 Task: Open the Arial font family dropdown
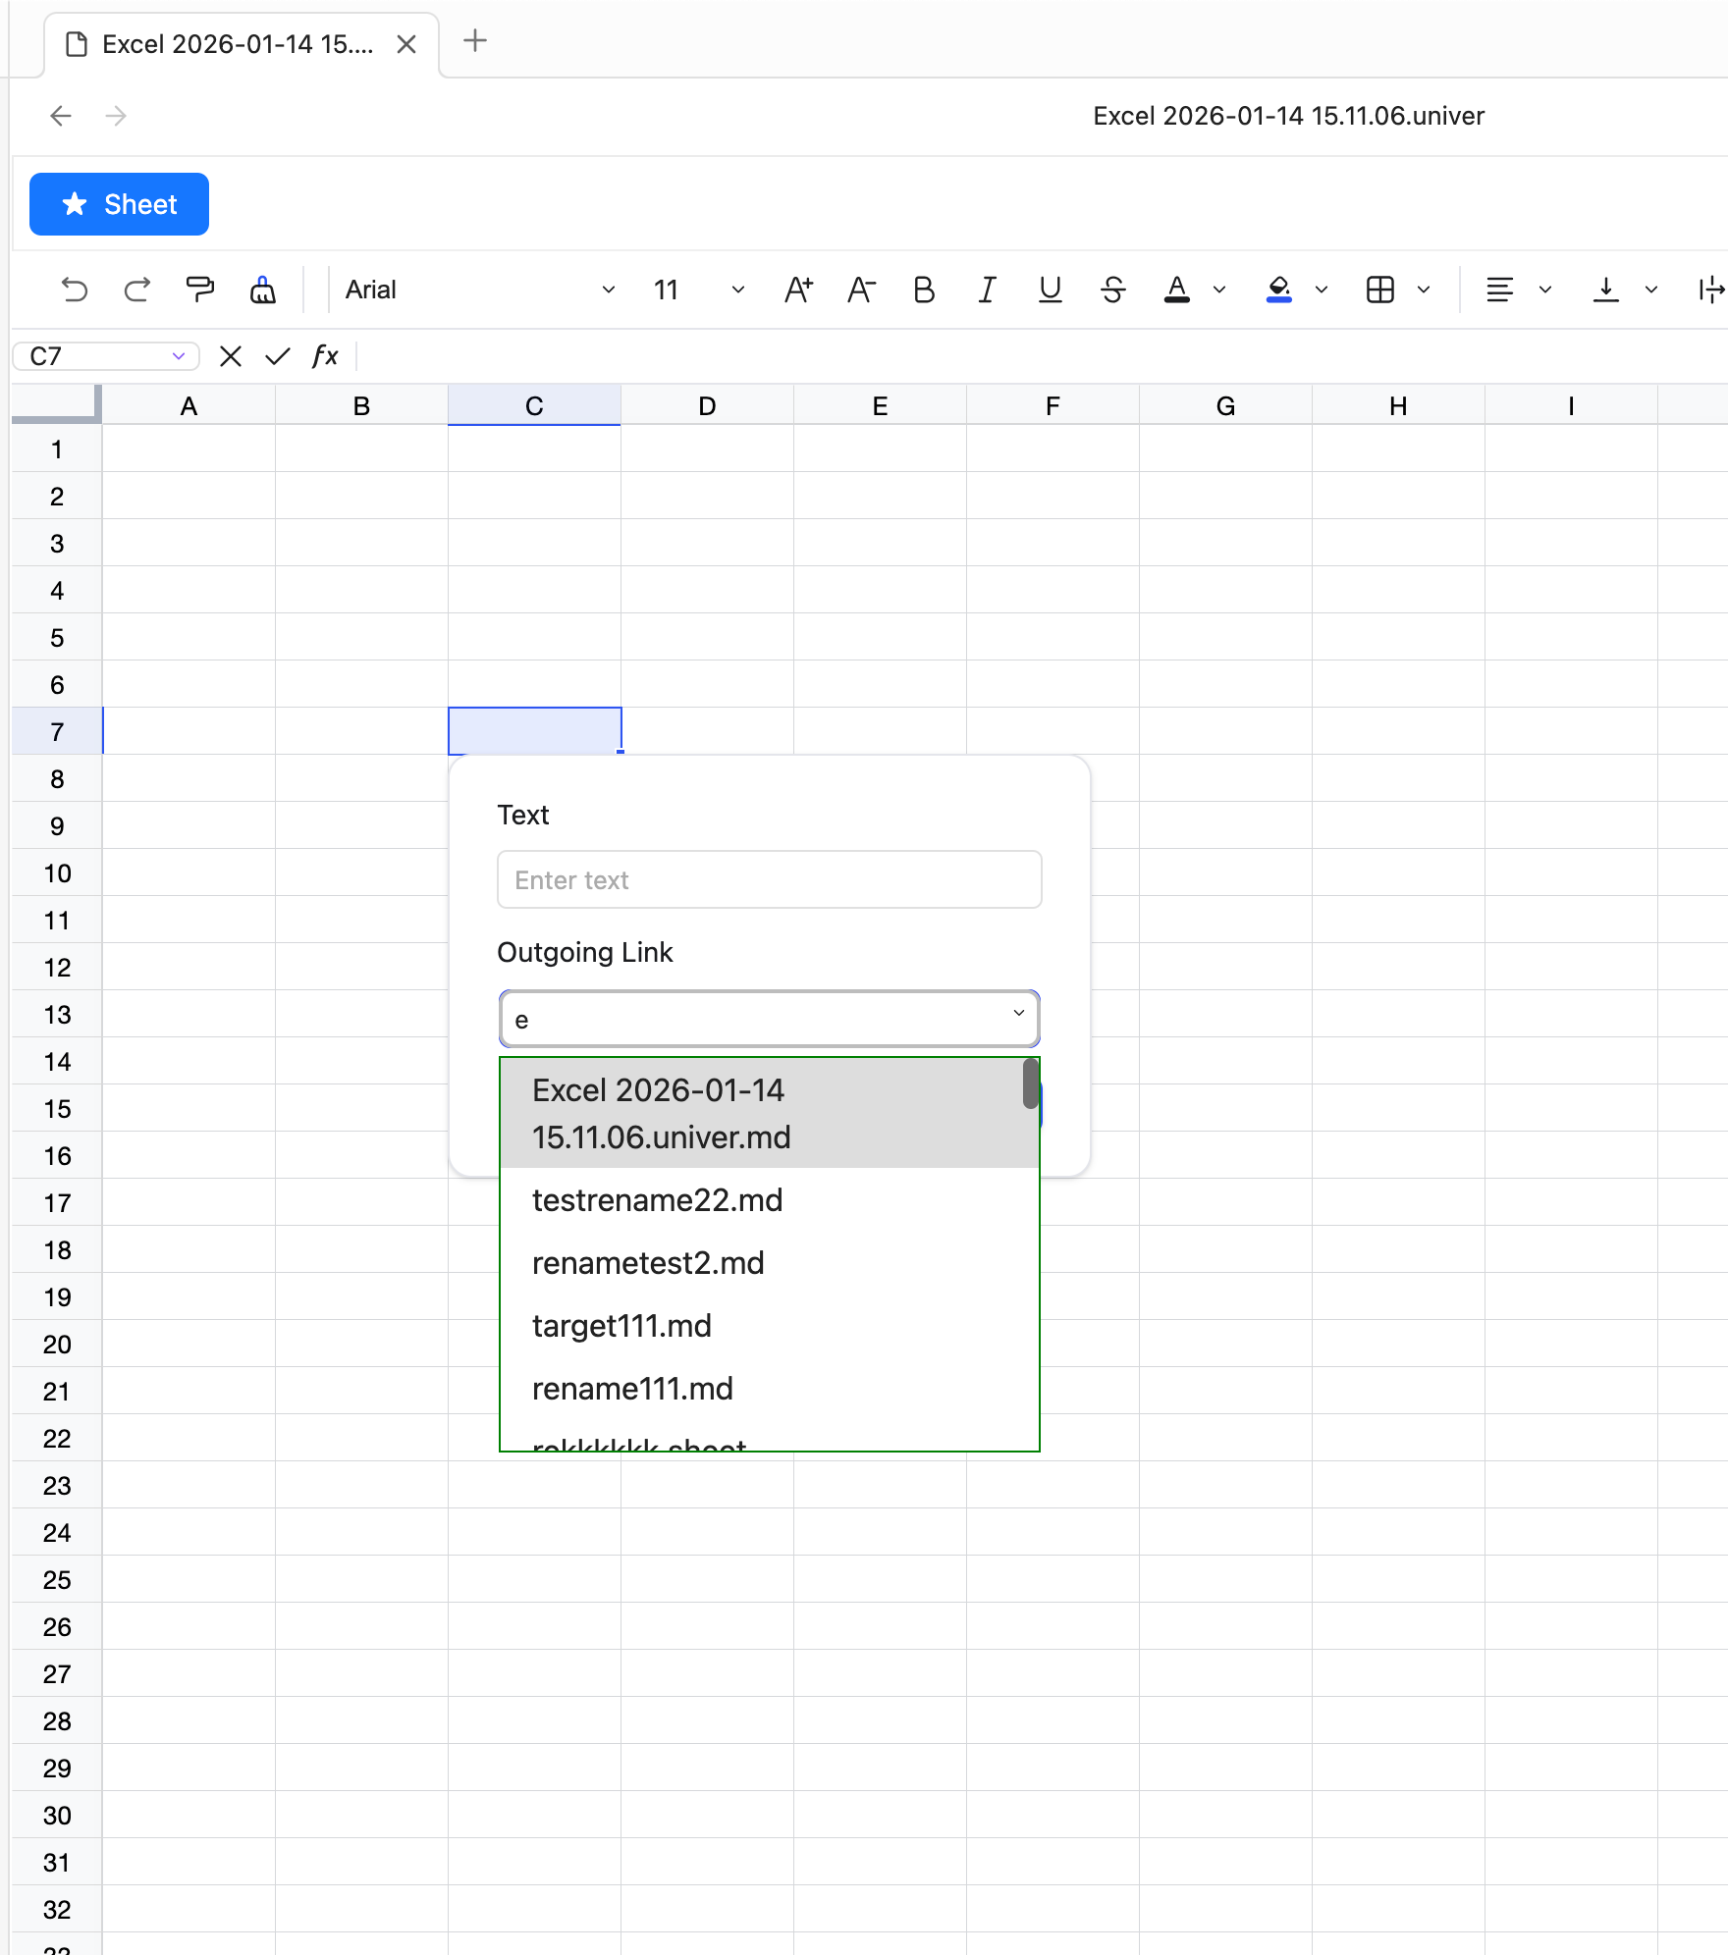click(479, 290)
